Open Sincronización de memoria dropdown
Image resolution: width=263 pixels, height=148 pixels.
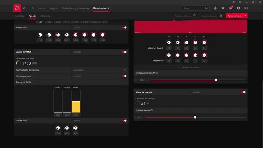[100, 70]
